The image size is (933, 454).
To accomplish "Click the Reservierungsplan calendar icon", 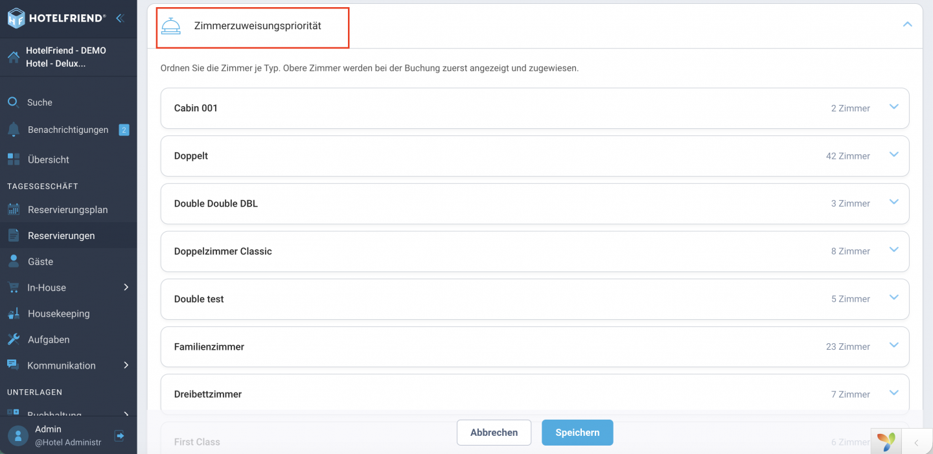I will click(13, 209).
